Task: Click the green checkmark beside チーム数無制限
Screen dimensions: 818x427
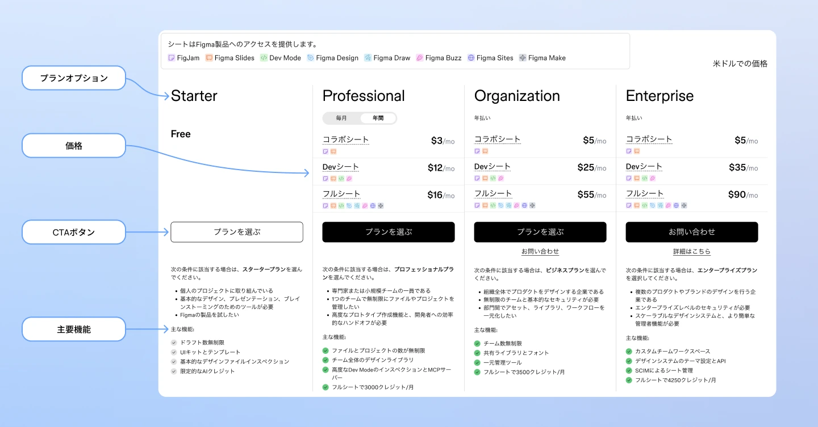Action: (x=477, y=343)
